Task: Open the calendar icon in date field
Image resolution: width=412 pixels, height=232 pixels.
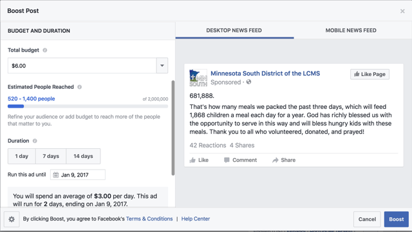Action: pos(56,175)
